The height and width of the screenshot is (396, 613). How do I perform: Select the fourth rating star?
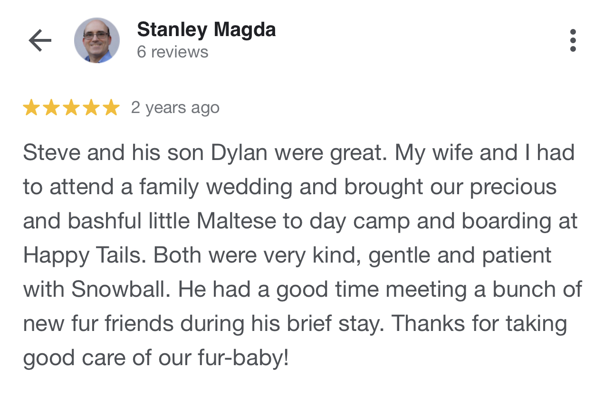click(91, 108)
